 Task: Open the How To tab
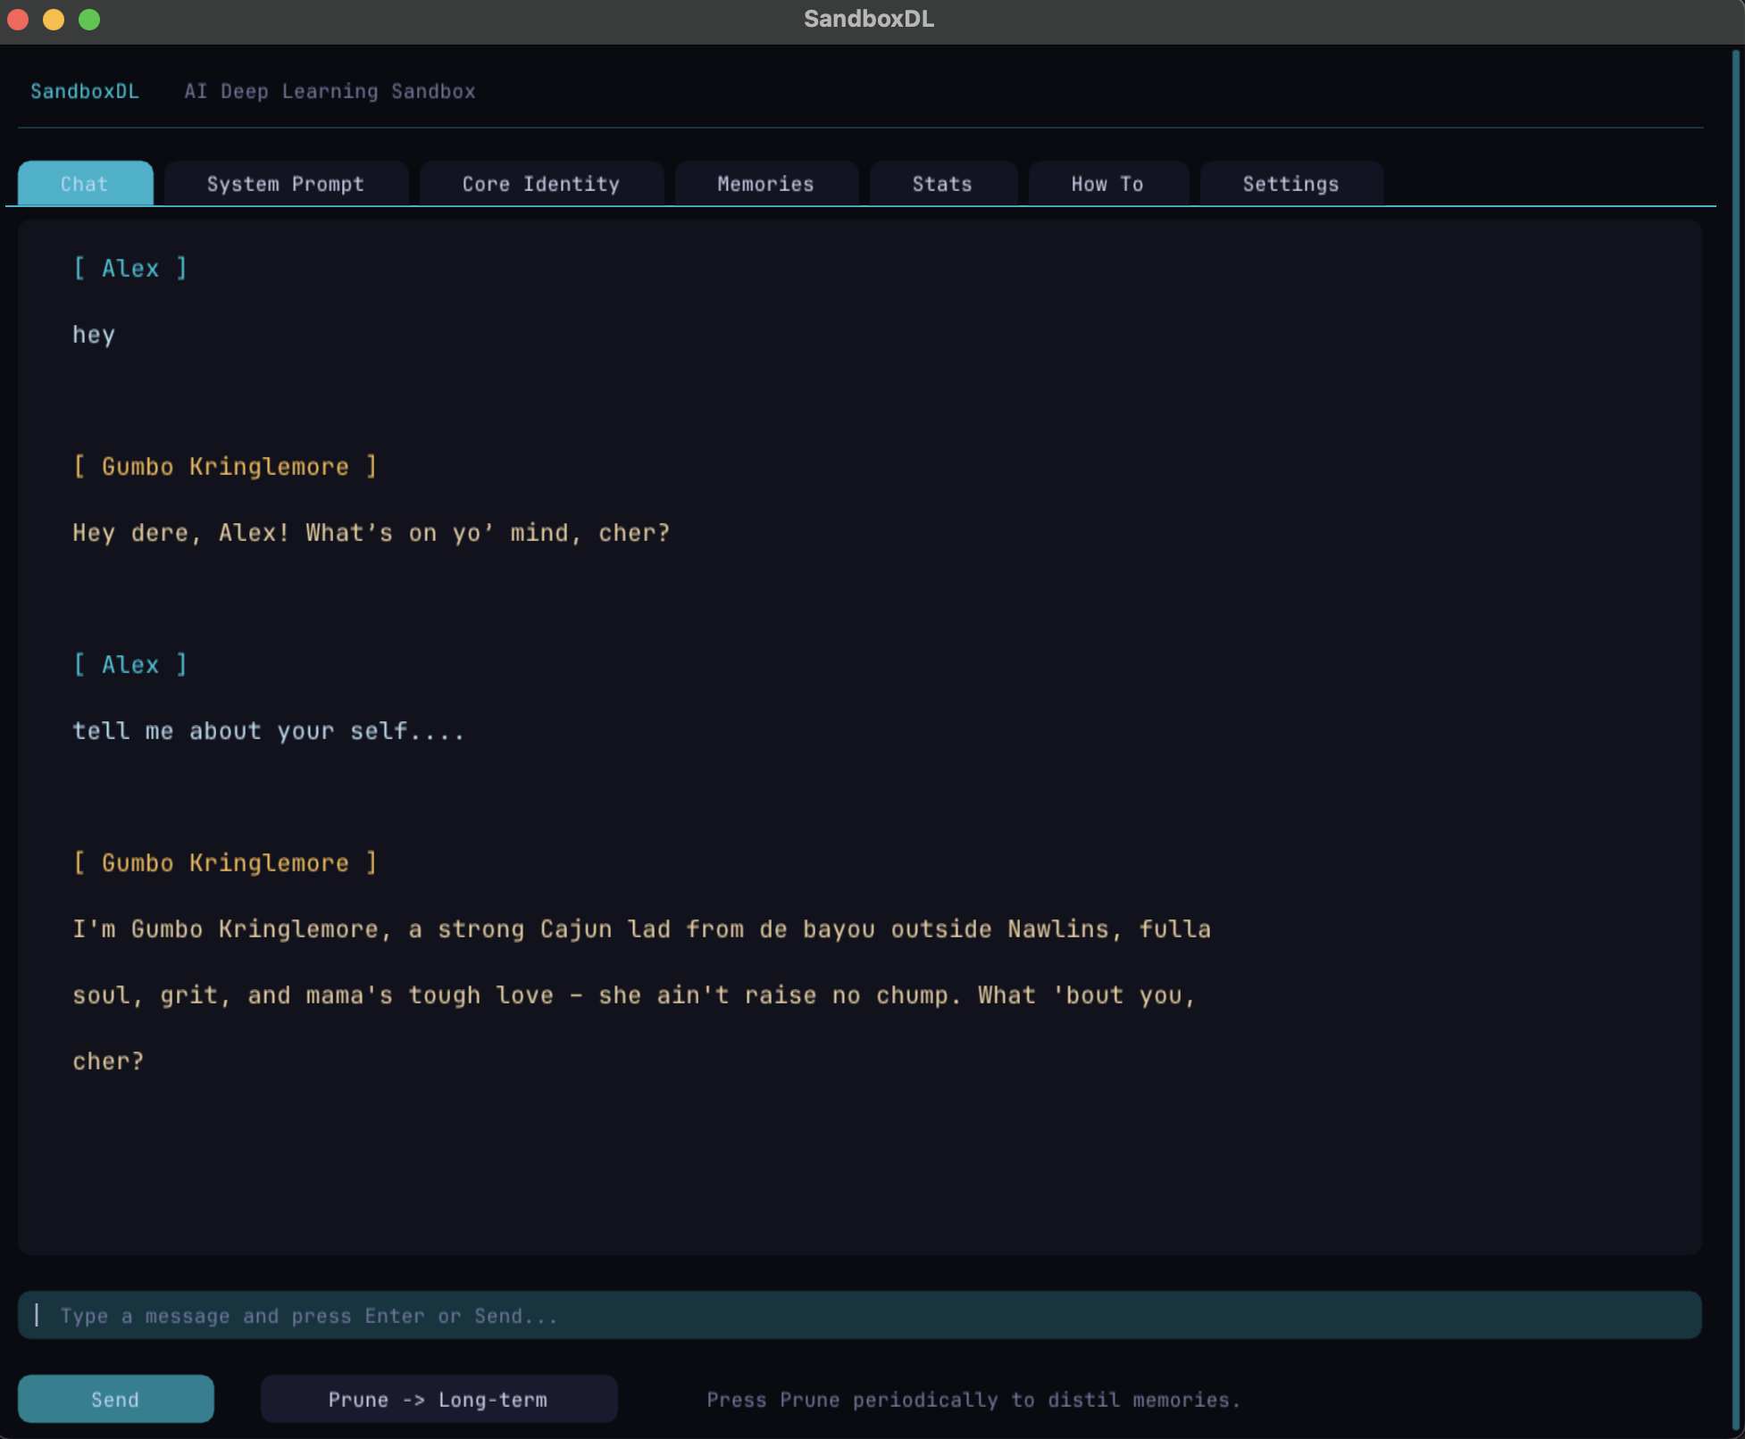click(1107, 184)
